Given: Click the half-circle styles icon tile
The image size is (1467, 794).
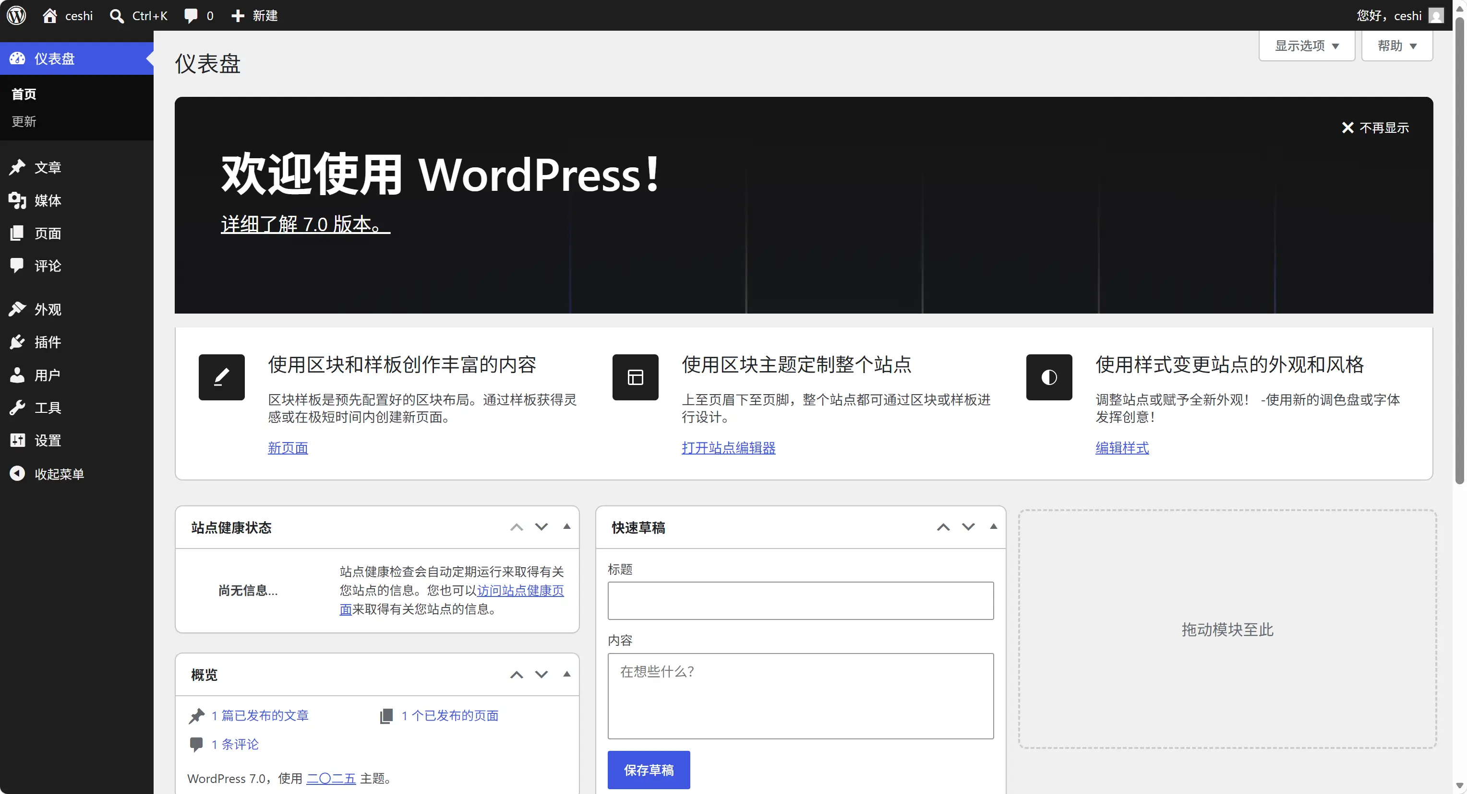Looking at the screenshot, I should click(x=1049, y=377).
